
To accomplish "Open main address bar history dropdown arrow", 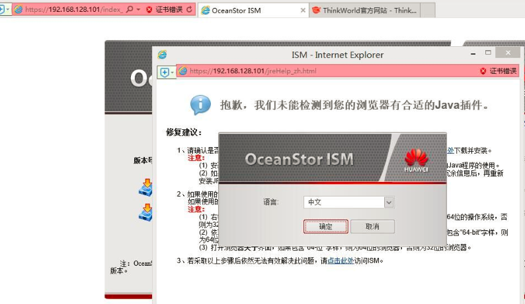I will (x=138, y=9).
